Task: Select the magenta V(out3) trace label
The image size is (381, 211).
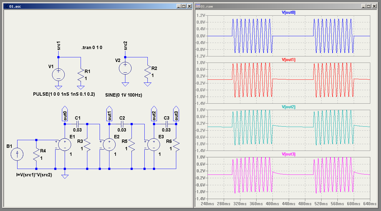Action: 288,154
